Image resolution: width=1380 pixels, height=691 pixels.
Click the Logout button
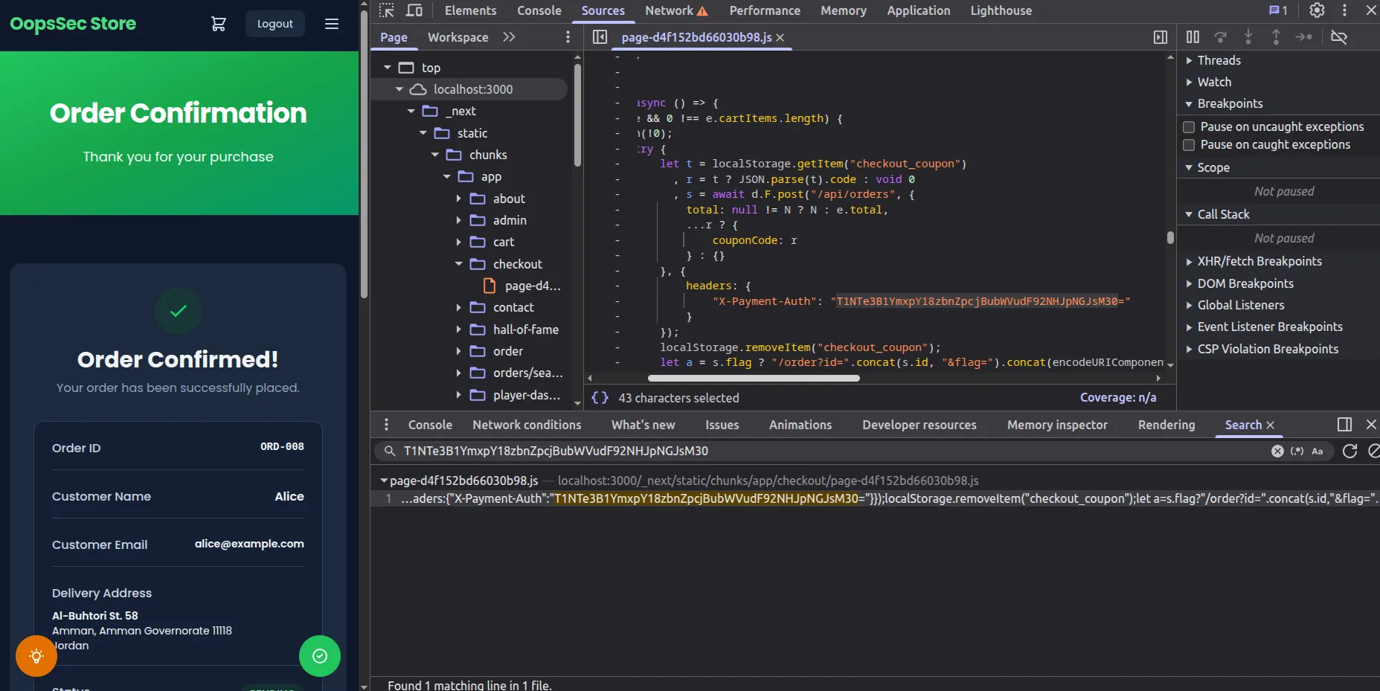[275, 23]
